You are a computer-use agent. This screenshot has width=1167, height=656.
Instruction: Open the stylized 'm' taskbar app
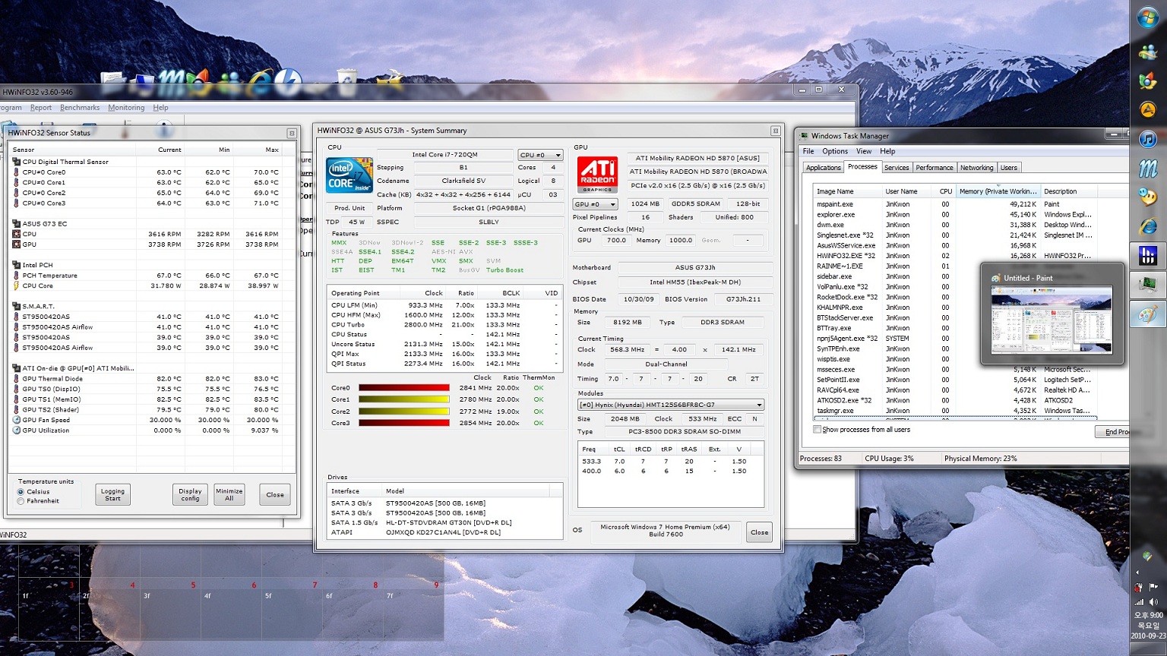pos(1148,168)
